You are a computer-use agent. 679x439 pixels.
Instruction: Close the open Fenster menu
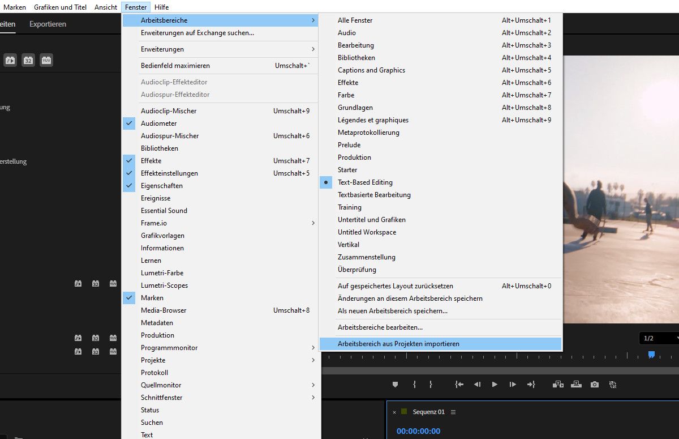point(136,7)
